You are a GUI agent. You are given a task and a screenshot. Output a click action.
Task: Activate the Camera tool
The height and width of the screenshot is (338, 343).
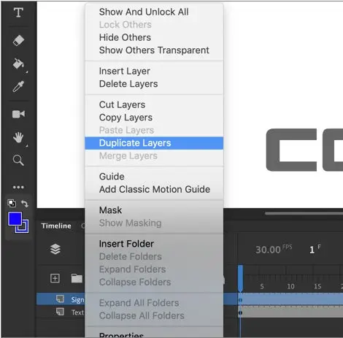tap(18, 114)
